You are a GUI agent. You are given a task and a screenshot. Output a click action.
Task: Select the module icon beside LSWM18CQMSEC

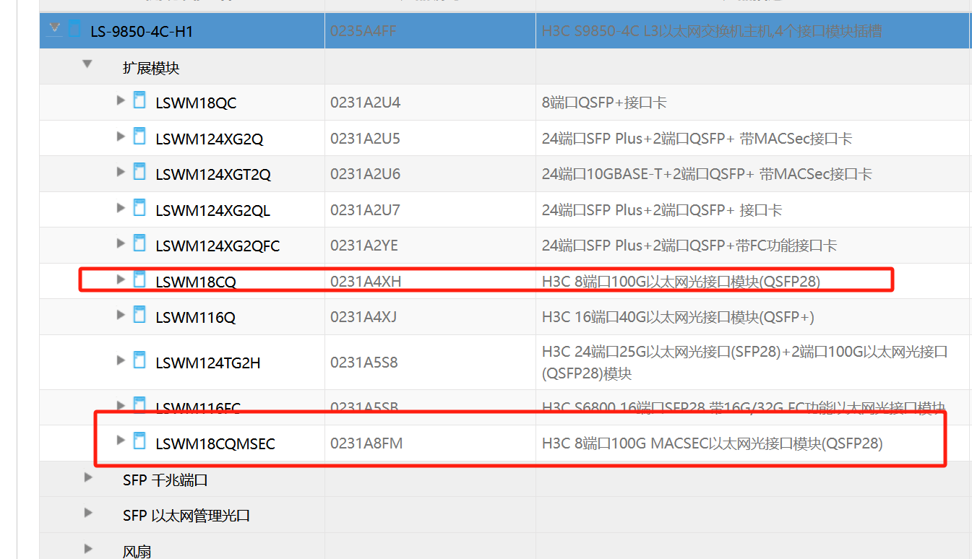point(139,441)
